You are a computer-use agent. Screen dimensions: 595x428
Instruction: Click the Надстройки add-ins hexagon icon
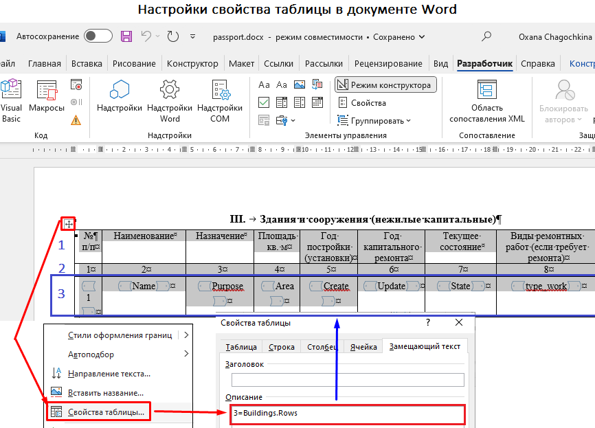(120, 91)
